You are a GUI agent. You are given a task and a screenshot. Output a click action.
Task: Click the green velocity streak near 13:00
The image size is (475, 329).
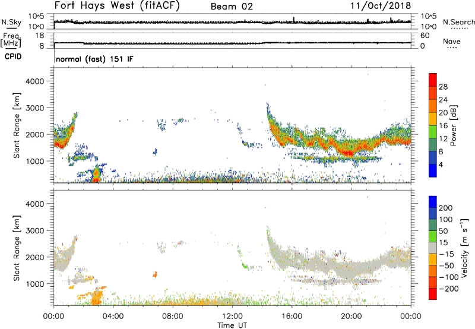tap(244, 265)
